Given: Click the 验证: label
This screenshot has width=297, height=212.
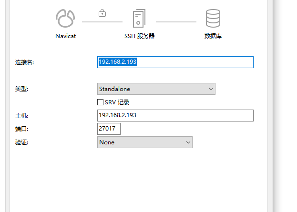Looking at the screenshot, I should pyautogui.click(x=21, y=142).
